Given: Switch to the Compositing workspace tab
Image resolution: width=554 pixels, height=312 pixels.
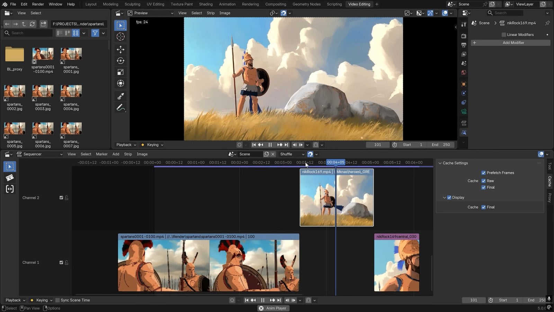Looking at the screenshot, I should (276, 4).
